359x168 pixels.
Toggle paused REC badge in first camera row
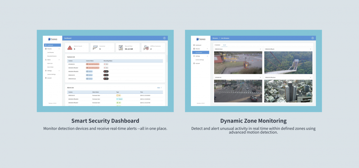(x=106, y=64)
